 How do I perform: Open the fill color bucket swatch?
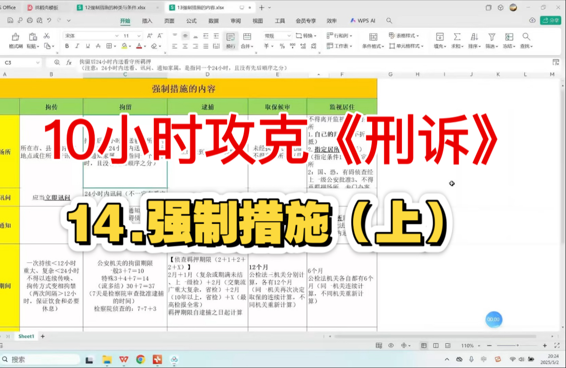(x=124, y=46)
